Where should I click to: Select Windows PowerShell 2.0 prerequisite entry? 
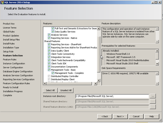click(x=118, y=54)
